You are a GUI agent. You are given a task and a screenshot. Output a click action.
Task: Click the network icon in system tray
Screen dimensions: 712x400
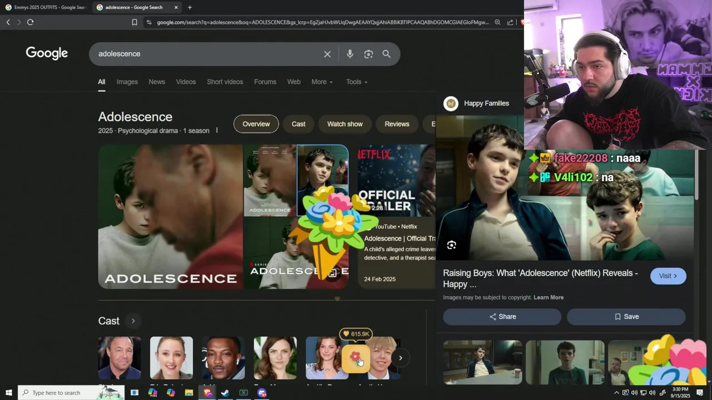click(x=643, y=393)
